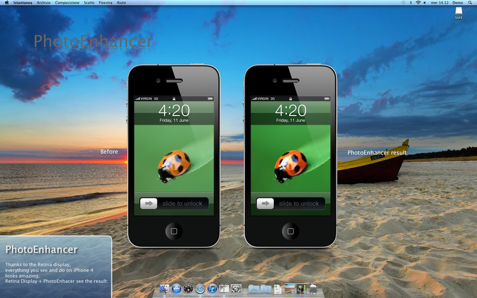Click slide to unlock arrow on result phone
477x298 pixels.
coord(265,203)
